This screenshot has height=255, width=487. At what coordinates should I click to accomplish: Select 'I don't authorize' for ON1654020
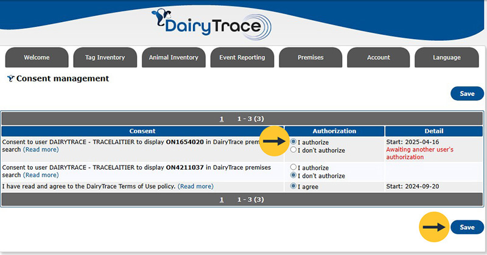[x=293, y=150]
